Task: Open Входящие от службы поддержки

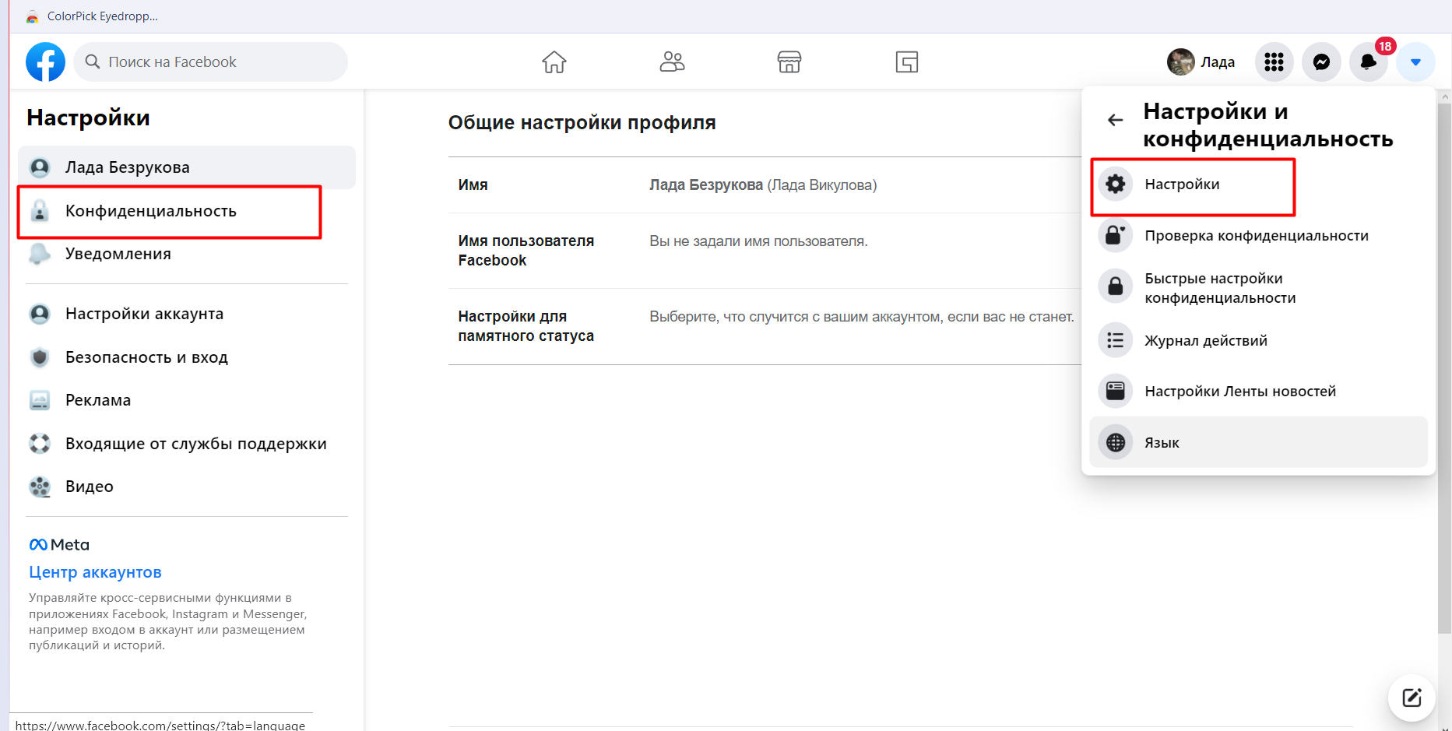Action: (187, 444)
